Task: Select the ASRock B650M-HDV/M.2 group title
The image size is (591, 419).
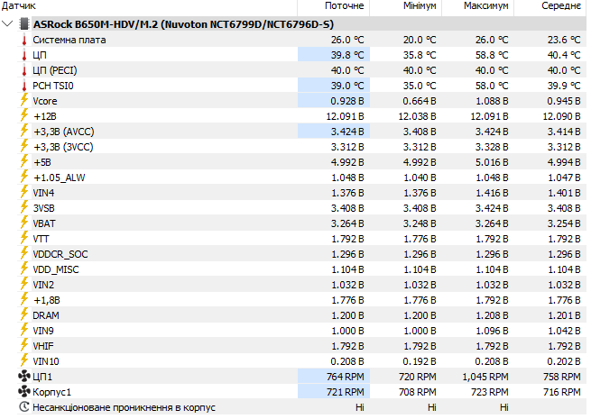Action: click(x=183, y=24)
